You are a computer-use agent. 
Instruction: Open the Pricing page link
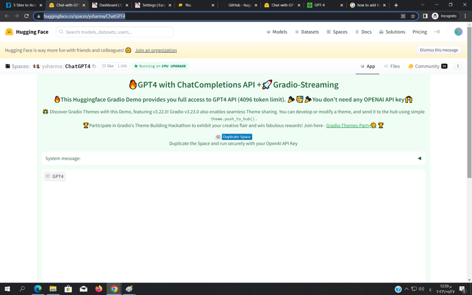419,32
